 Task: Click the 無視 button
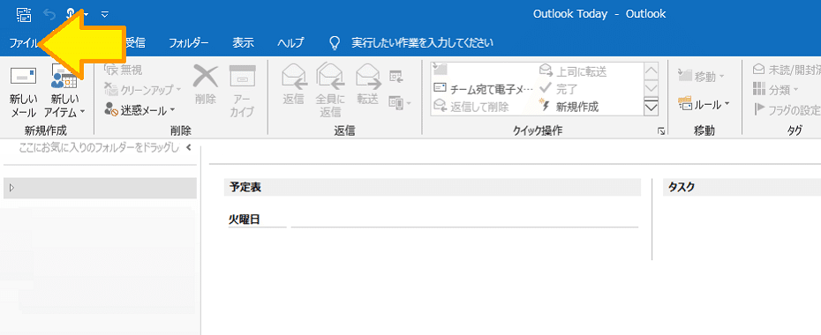pyautogui.click(x=124, y=70)
